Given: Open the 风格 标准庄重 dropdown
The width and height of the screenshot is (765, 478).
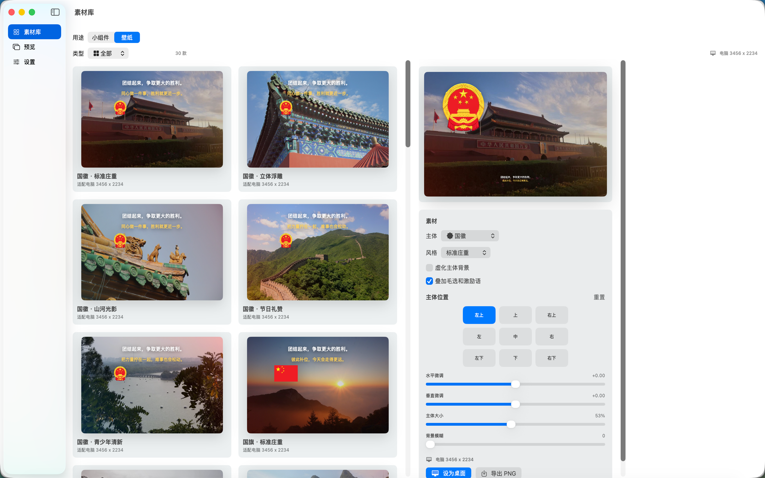Looking at the screenshot, I should (x=466, y=253).
